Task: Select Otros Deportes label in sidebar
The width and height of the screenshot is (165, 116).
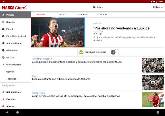Action: point(14,64)
